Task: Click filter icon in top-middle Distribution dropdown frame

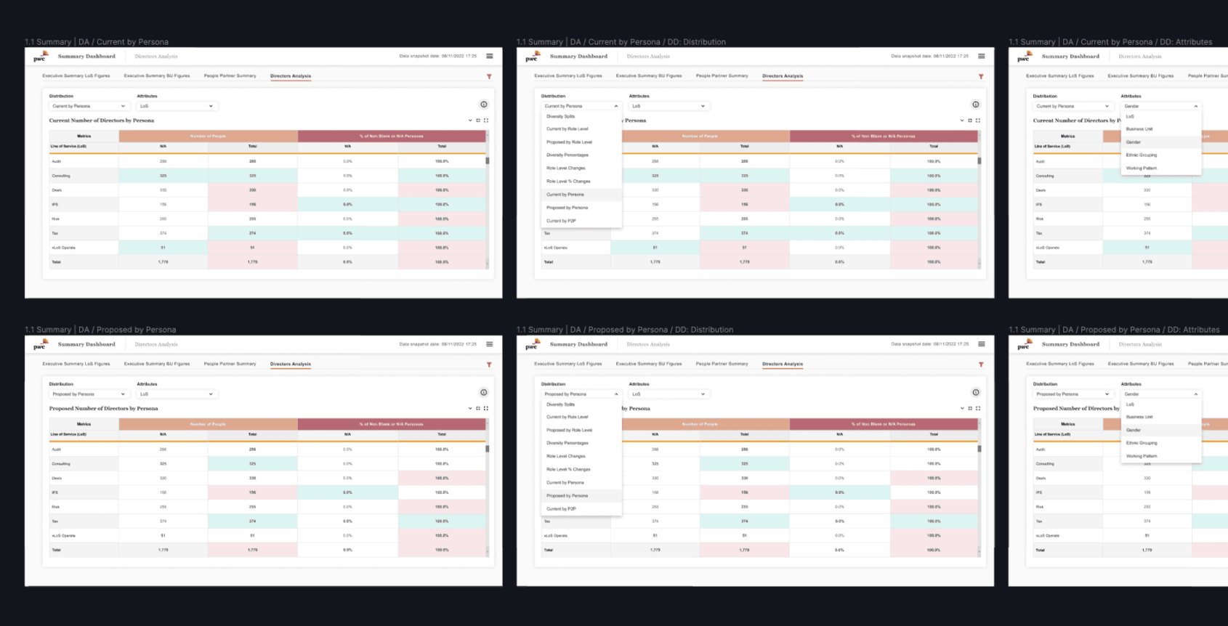Action: (x=981, y=76)
